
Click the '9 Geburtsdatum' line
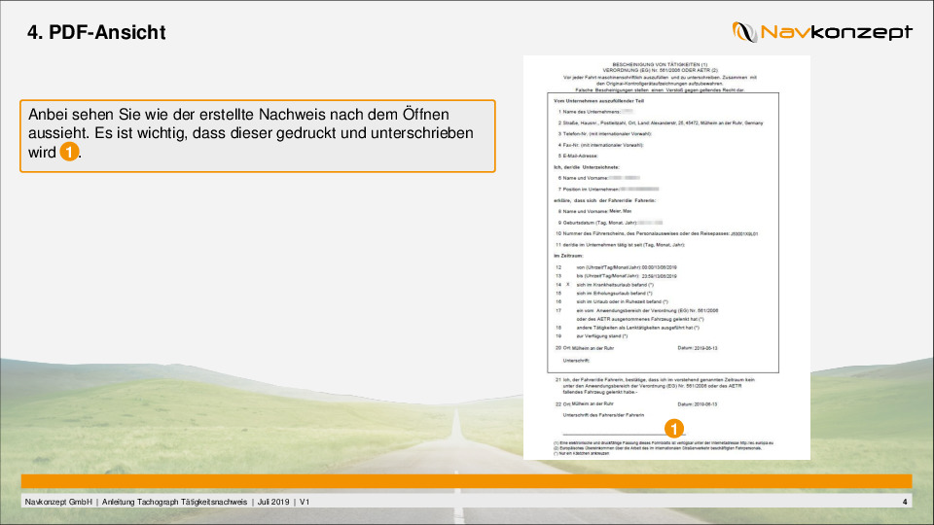[x=610, y=223]
